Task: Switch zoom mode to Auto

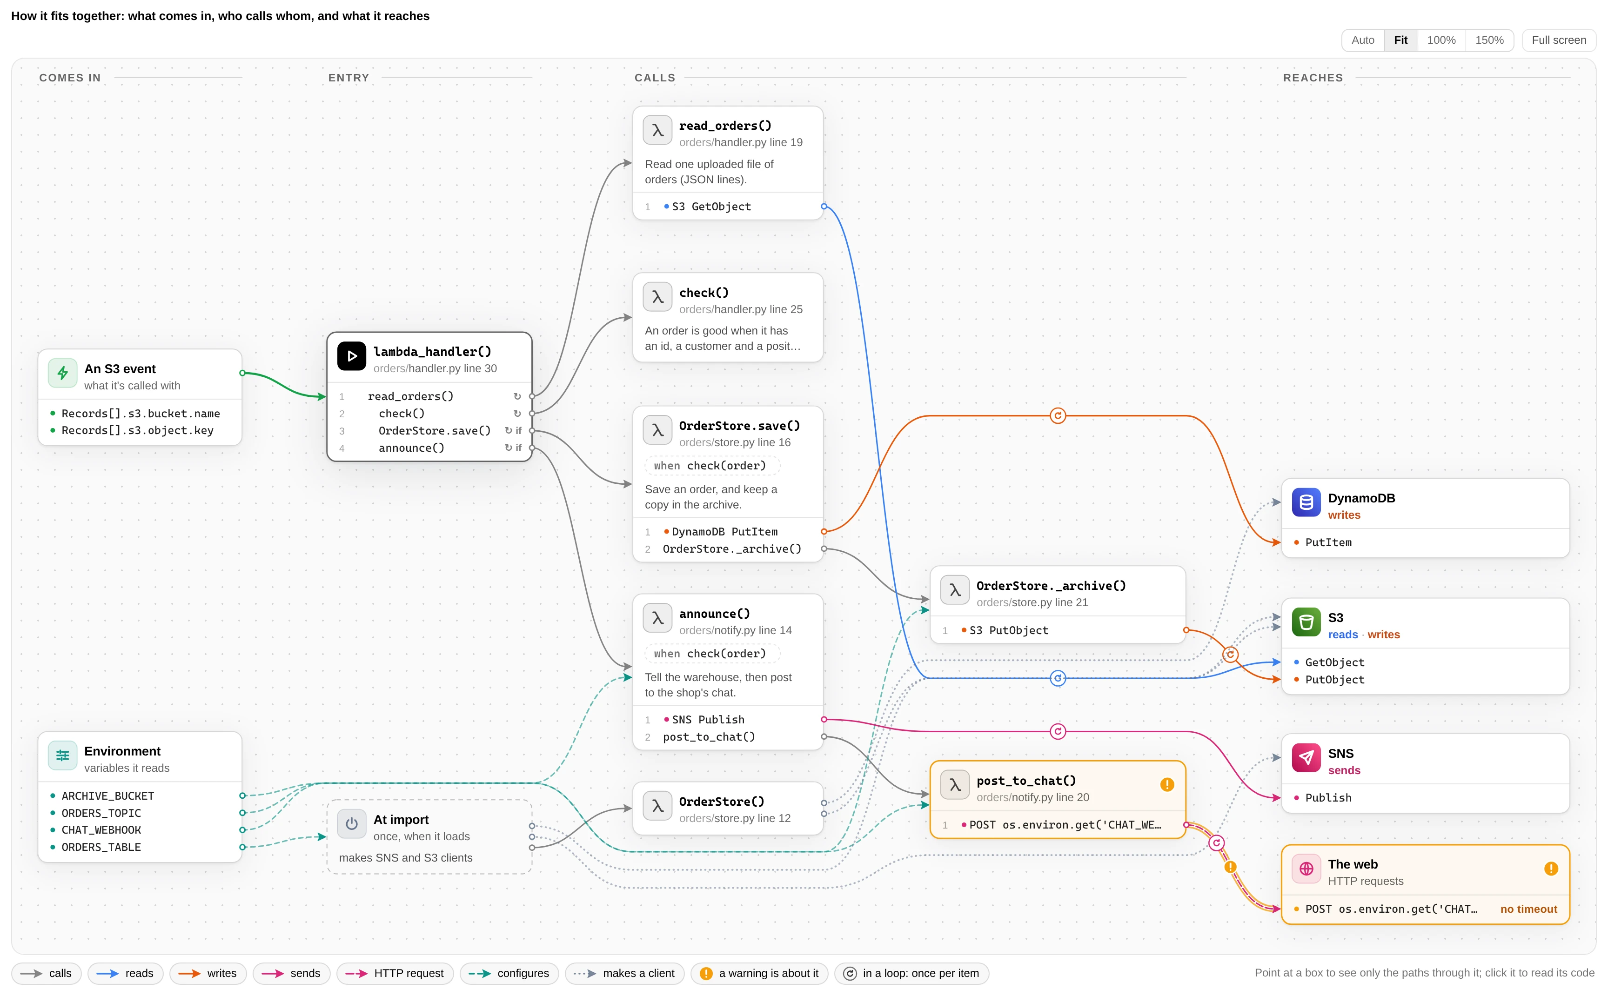Action: coord(1362,40)
